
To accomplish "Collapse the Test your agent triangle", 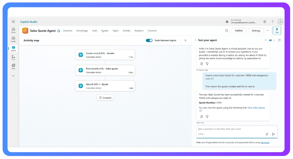I will pos(196,40).
